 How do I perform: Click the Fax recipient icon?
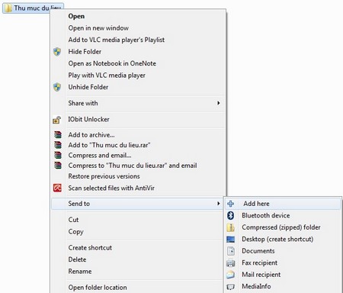pos(230,263)
